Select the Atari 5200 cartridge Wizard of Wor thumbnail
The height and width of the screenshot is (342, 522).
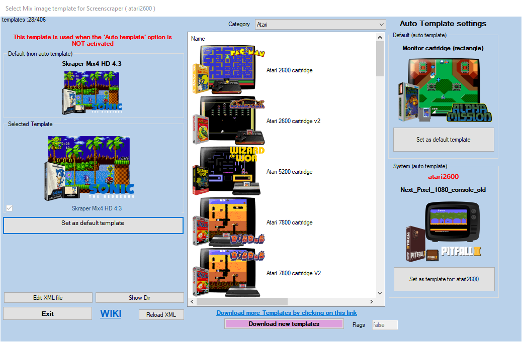click(x=228, y=171)
